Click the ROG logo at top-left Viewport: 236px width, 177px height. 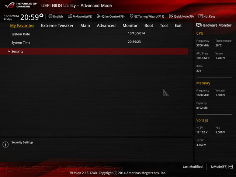coord(10,5)
